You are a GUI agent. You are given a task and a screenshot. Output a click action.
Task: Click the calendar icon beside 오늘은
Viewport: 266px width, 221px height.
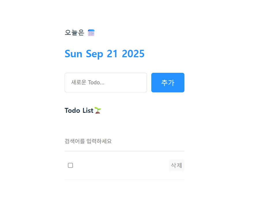91,33
